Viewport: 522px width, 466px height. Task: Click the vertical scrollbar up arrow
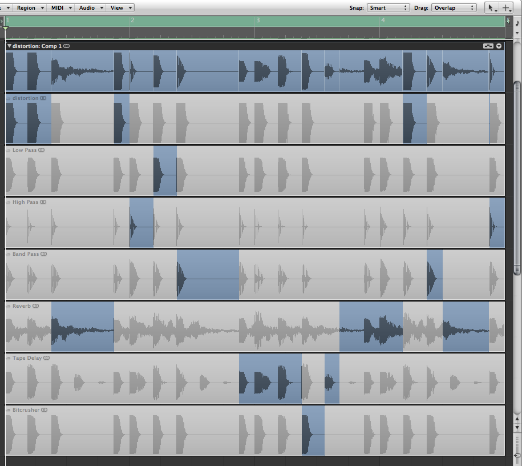517,419
